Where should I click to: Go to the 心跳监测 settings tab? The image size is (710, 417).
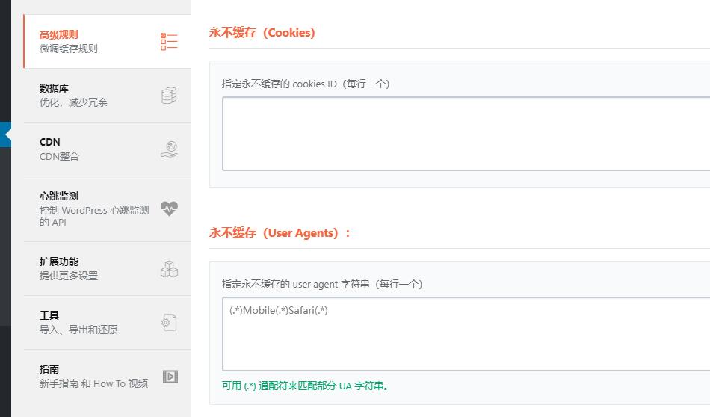(59, 196)
